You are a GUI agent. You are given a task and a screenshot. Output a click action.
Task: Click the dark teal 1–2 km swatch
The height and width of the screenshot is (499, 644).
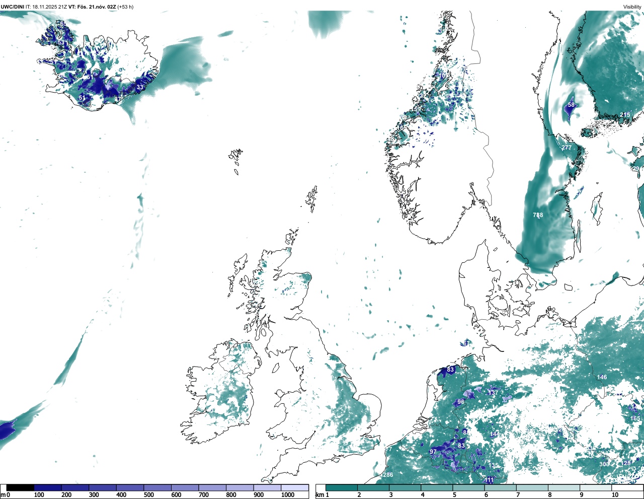pyautogui.click(x=342, y=487)
